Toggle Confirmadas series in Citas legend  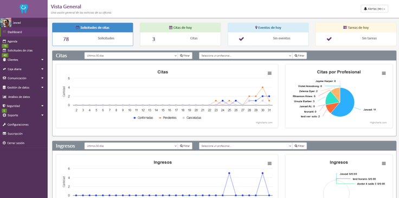coord(143,118)
